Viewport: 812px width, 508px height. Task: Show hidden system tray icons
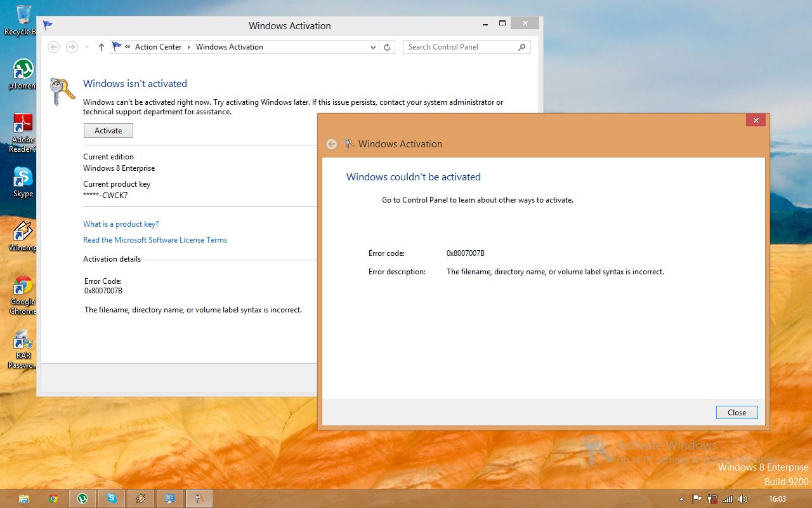[681, 499]
